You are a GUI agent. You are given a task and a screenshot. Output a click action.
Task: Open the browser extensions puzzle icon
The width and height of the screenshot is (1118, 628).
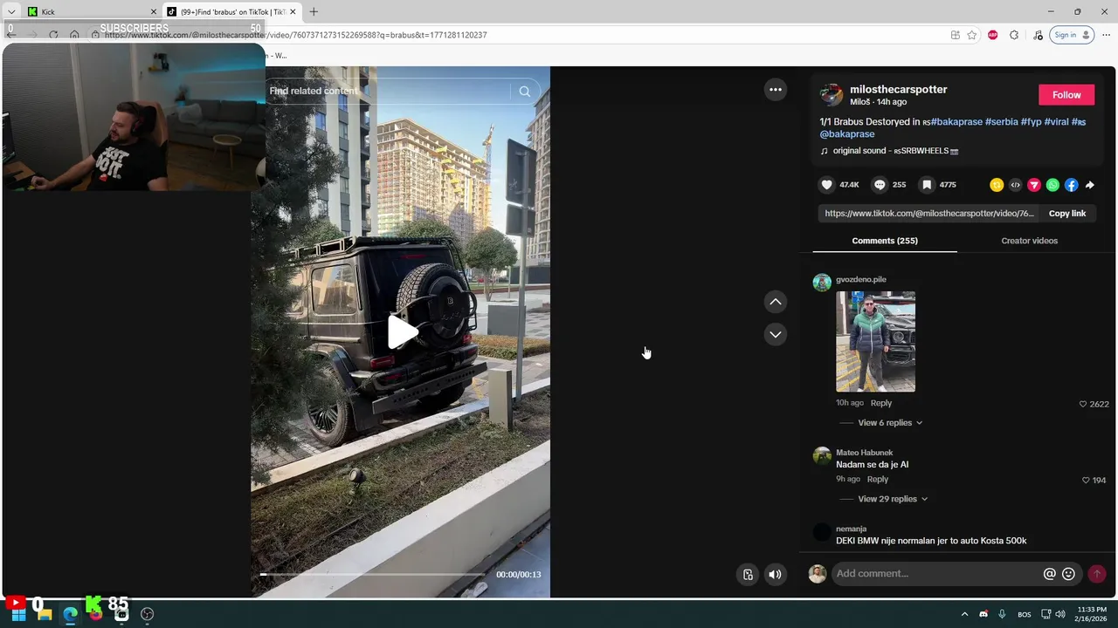(x=1014, y=35)
